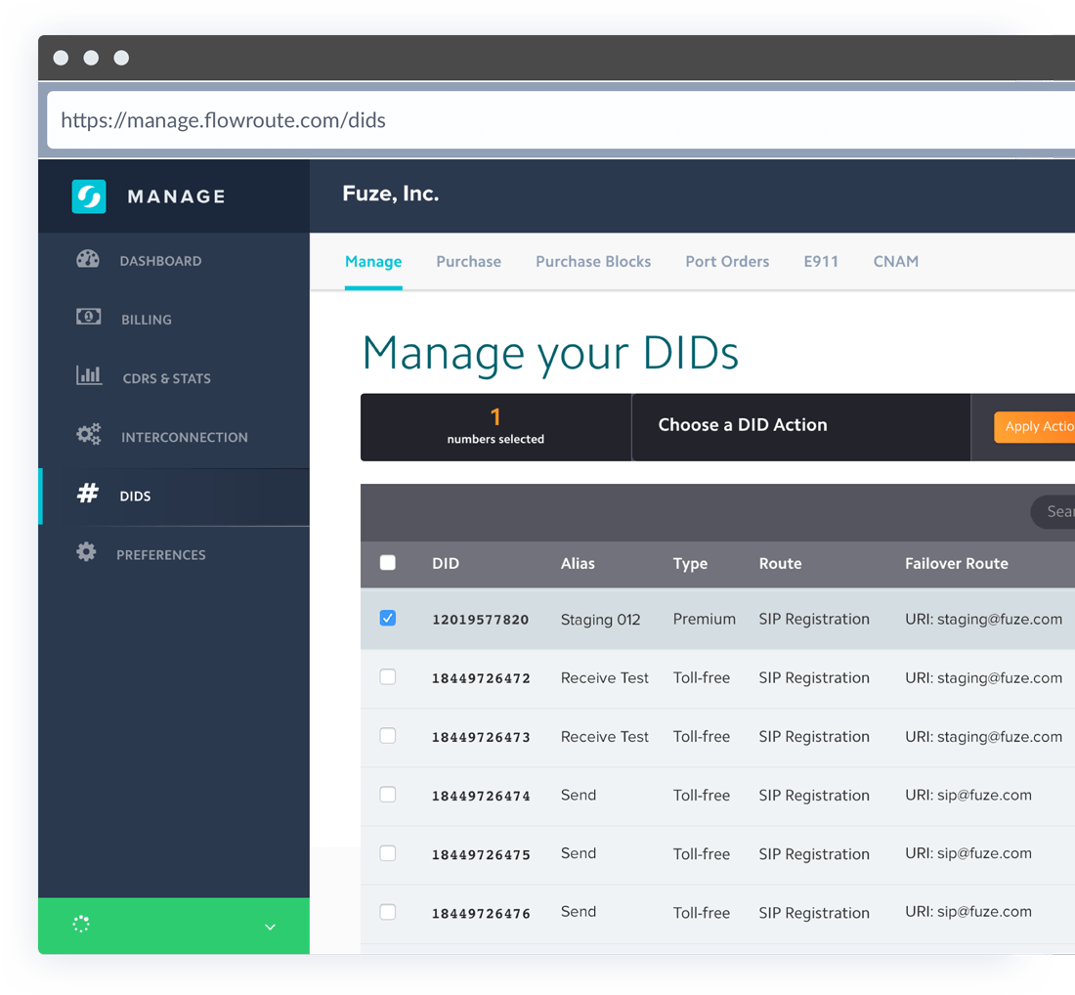Uncheck the checkbox for DID 12019577820
Screen dimensions: 1075x995
click(388, 619)
